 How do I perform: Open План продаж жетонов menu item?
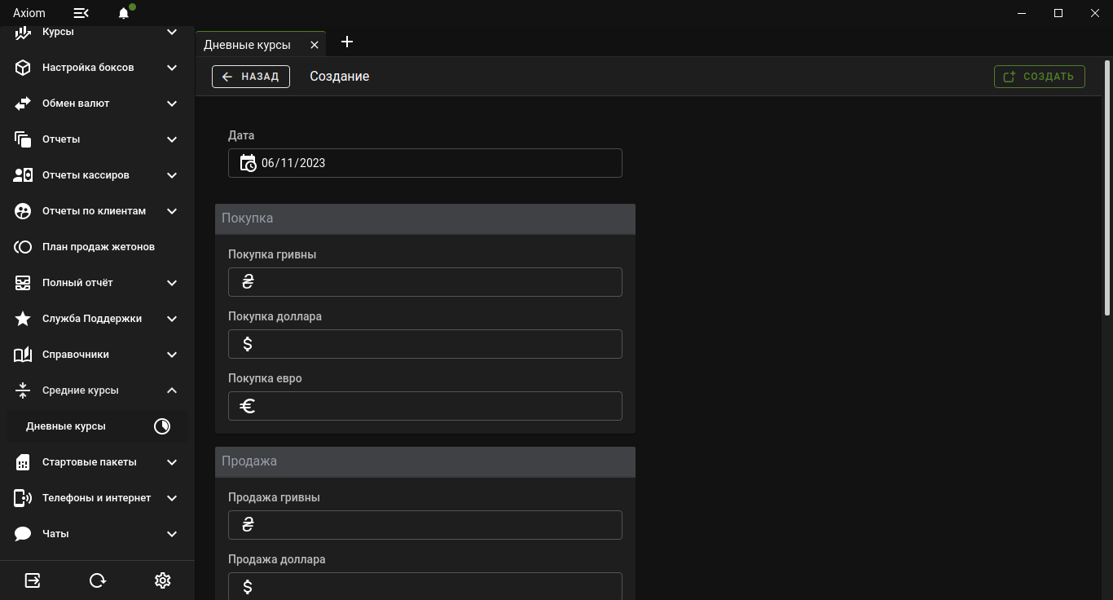(x=97, y=247)
